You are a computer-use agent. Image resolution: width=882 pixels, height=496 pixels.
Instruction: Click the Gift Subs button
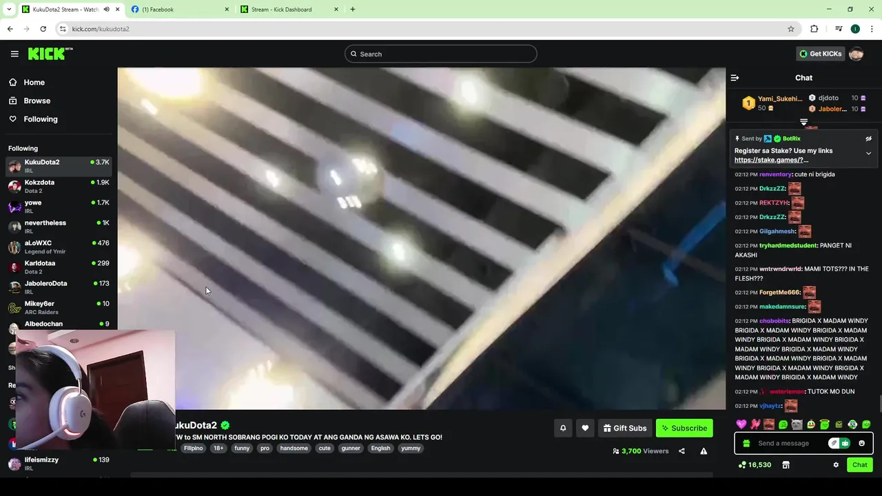click(x=625, y=428)
